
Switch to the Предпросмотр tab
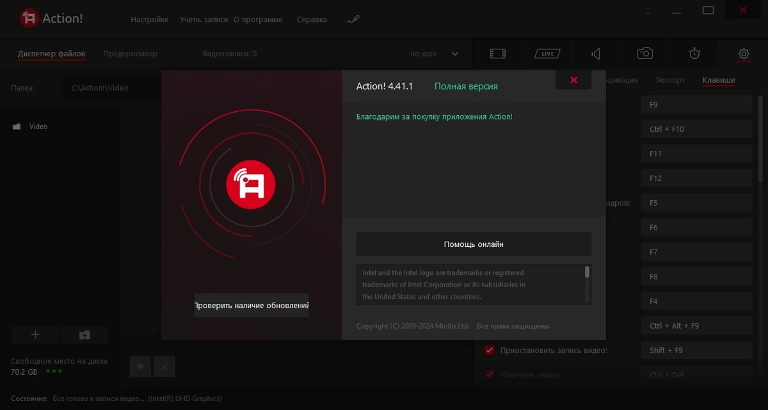click(130, 54)
